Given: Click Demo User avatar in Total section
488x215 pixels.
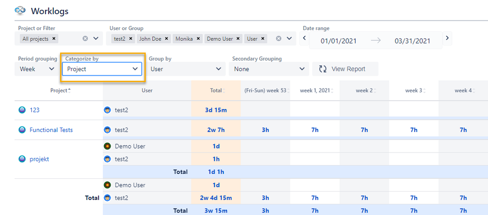Looking at the screenshot, I should pos(108,185).
